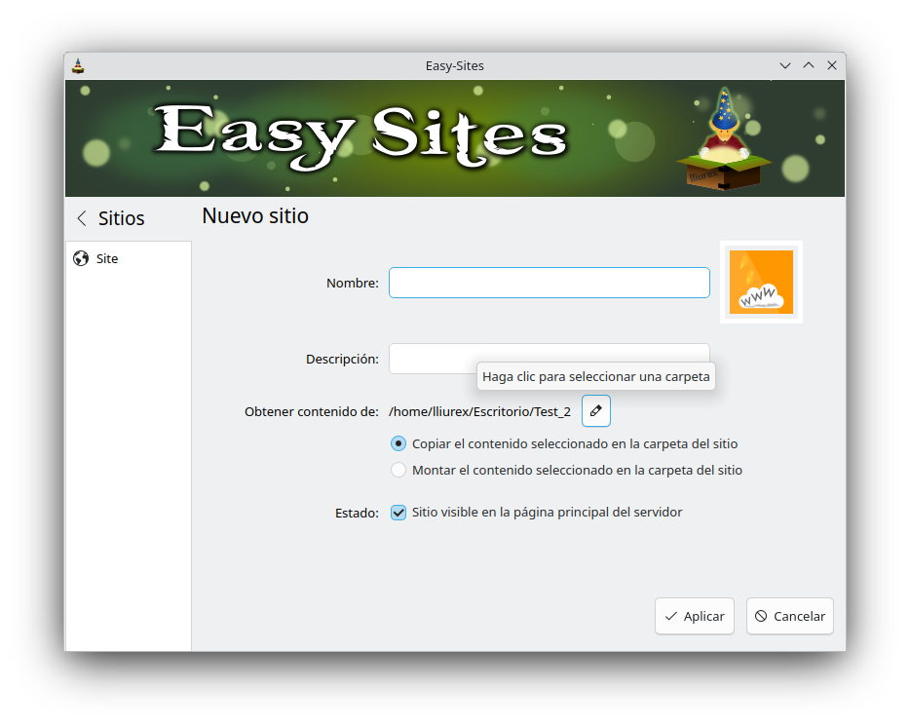Click the checkmark icon on the Aplicar button
Screen dimensions: 910x727
tap(671, 616)
